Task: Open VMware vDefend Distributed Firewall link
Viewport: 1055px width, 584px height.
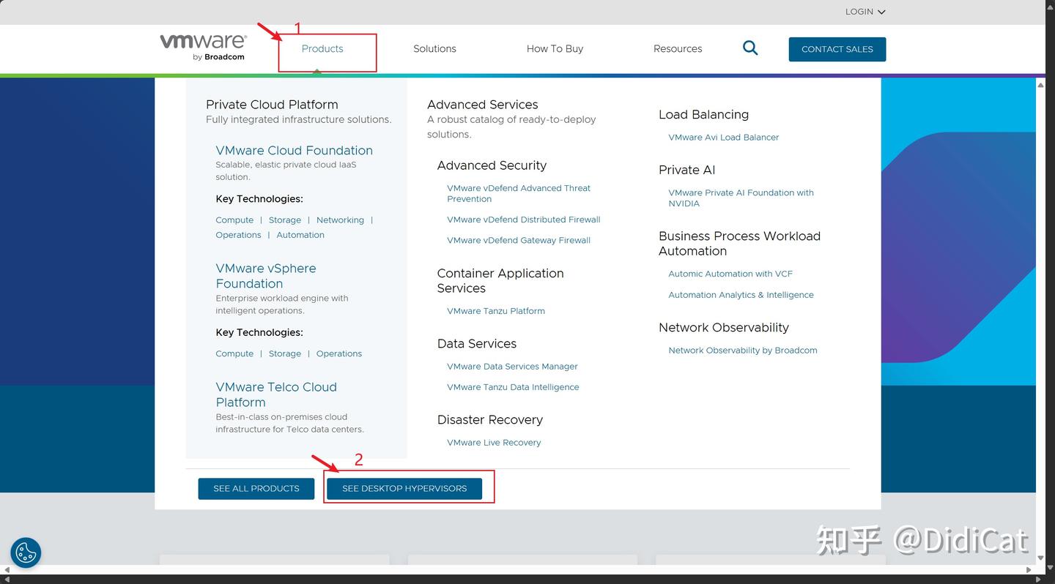Action: [x=524, y=220]
